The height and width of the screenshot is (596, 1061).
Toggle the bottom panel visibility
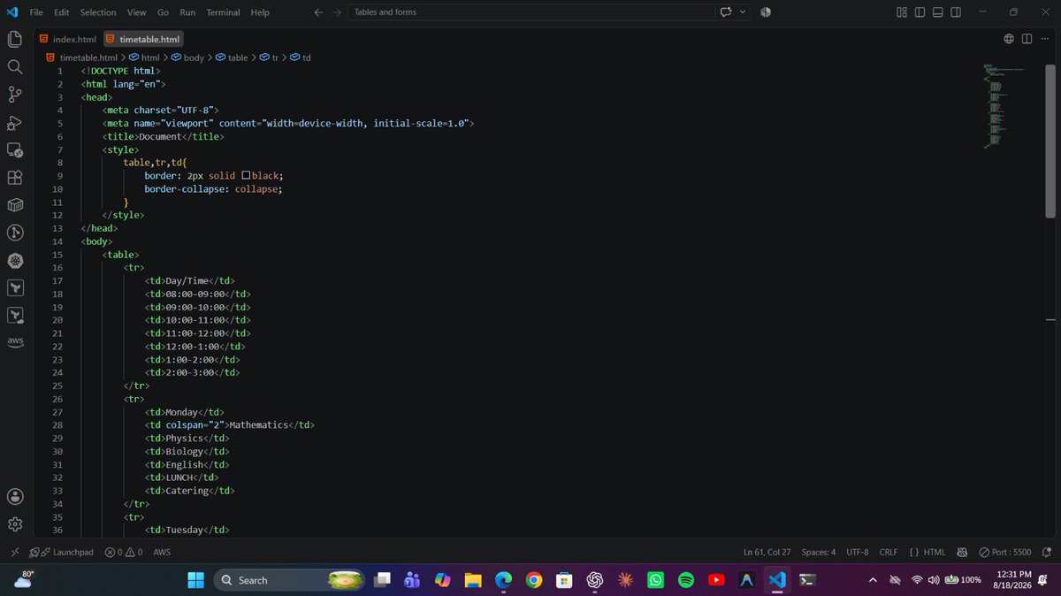pos(938,12)
